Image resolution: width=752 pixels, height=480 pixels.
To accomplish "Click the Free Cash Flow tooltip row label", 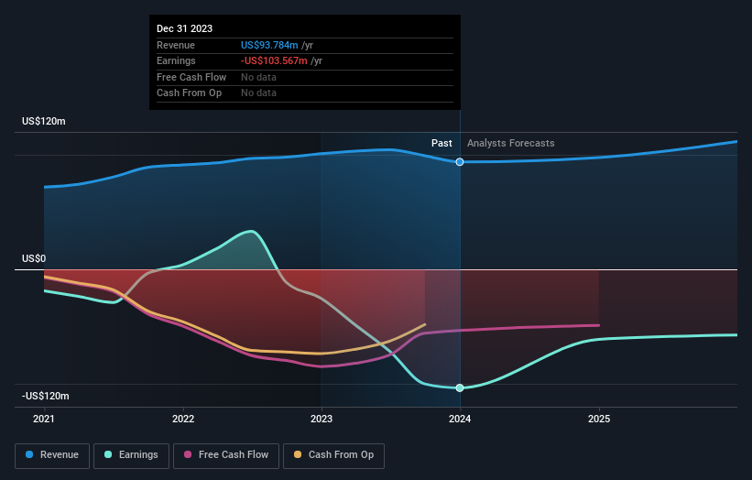I will click(191, 77).
